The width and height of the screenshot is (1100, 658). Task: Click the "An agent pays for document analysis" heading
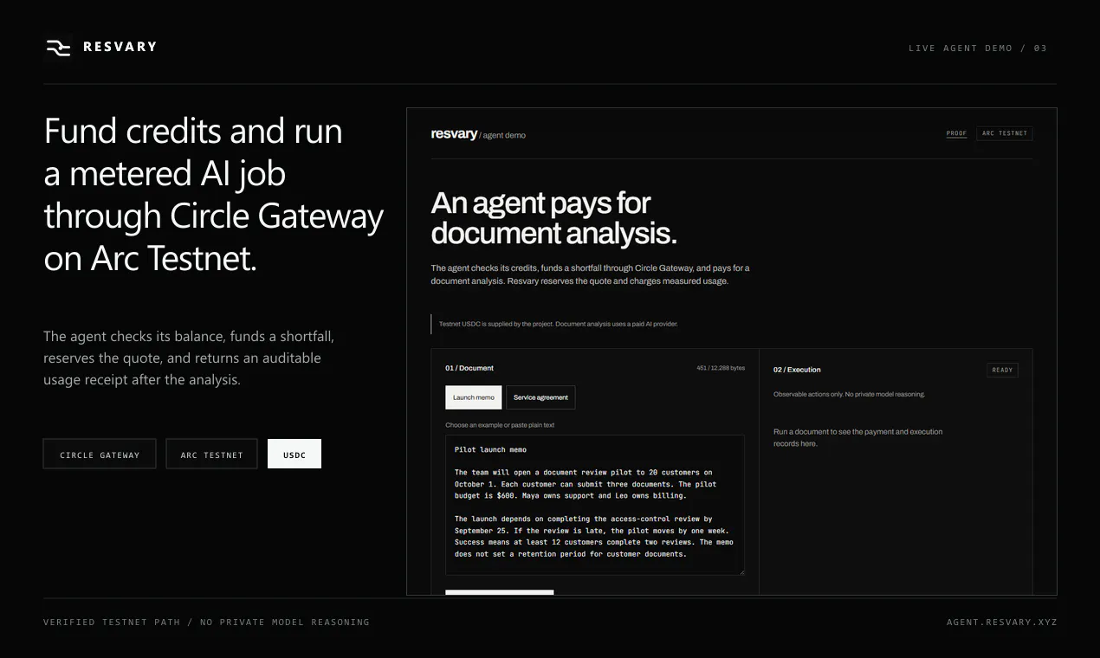click(554, 218)
